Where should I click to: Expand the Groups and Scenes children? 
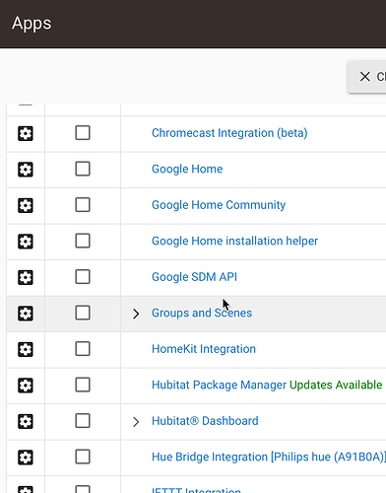click(x=136, y=314)
